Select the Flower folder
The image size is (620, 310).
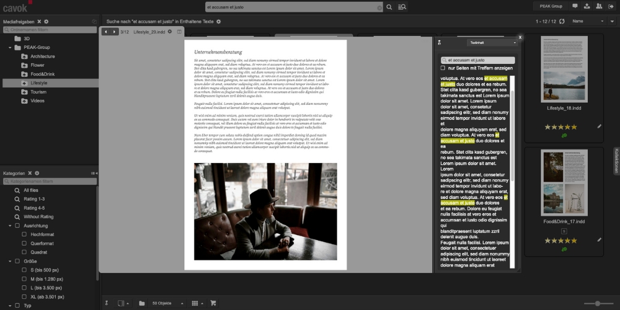pyautogui.click(x=38, y=65)
